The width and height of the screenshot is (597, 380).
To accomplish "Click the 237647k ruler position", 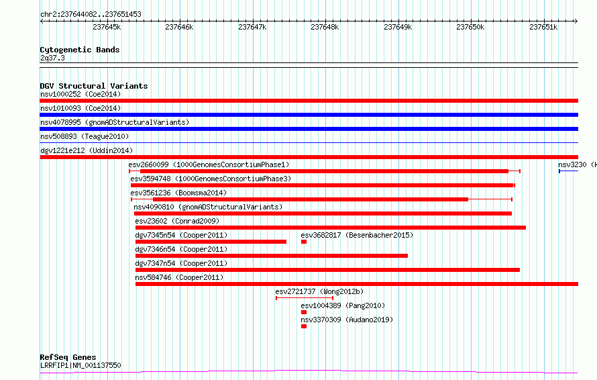I will coord(252,27).
